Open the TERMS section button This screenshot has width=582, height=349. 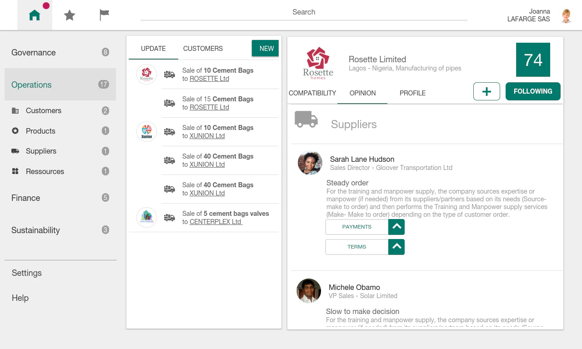pyautogui.click(x=357, y=247)
